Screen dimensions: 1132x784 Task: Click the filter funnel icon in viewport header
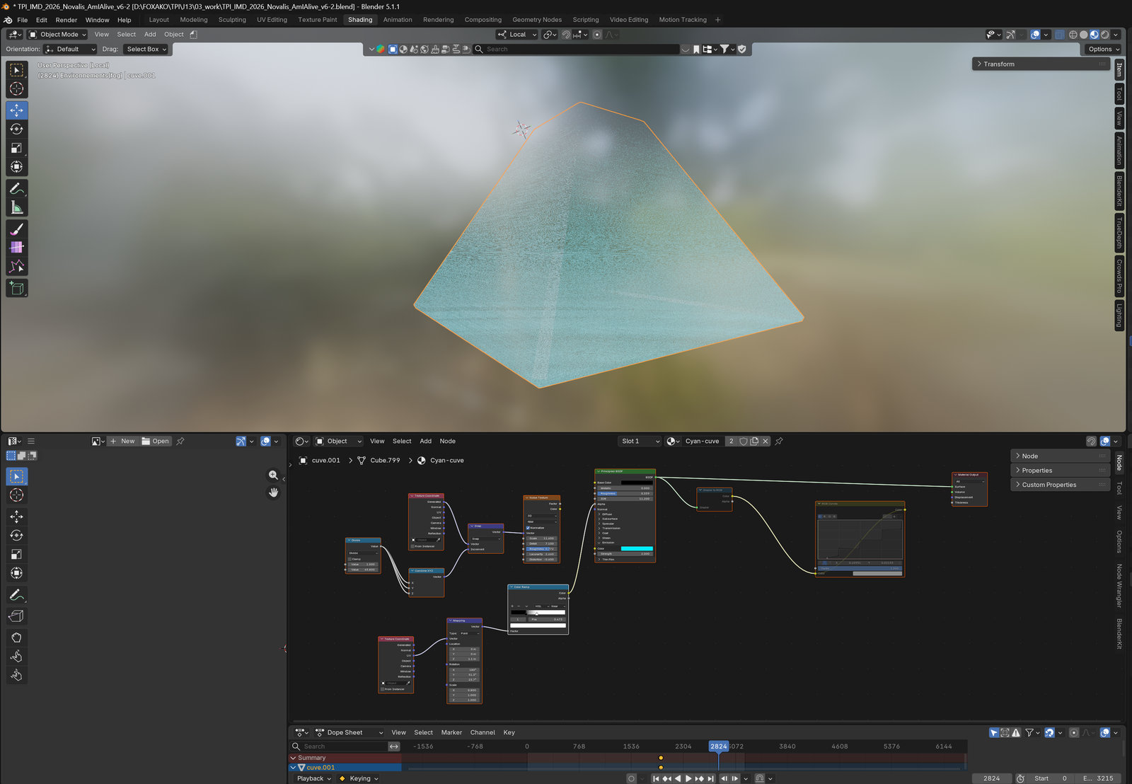click(x=724, y=49)
